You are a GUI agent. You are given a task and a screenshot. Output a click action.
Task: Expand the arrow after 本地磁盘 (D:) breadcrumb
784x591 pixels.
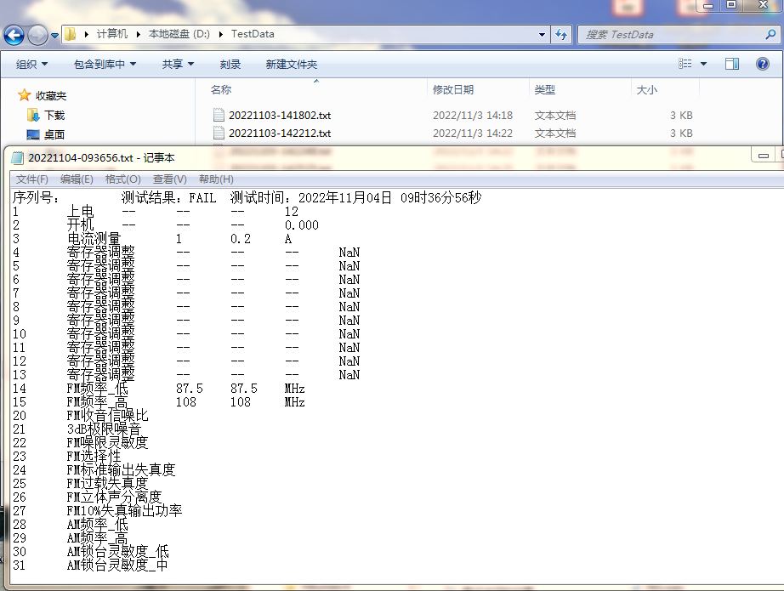[x=220, y=34]
